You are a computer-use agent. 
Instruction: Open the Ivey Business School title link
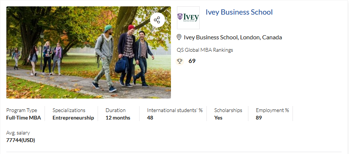tap(239, 12)
